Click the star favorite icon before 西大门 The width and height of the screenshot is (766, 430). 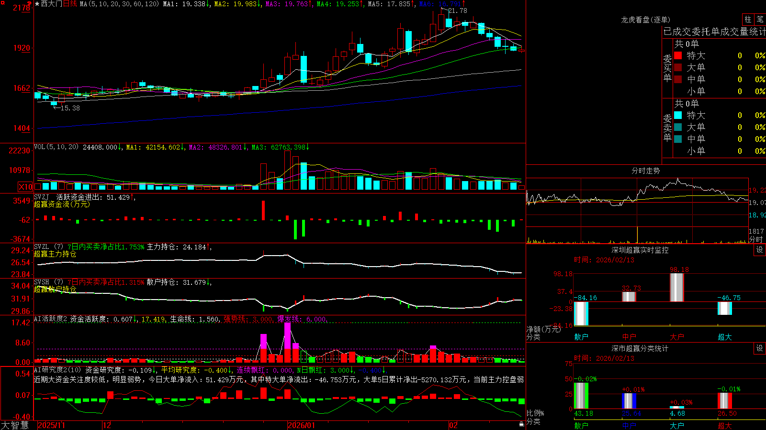coord(37,4)
